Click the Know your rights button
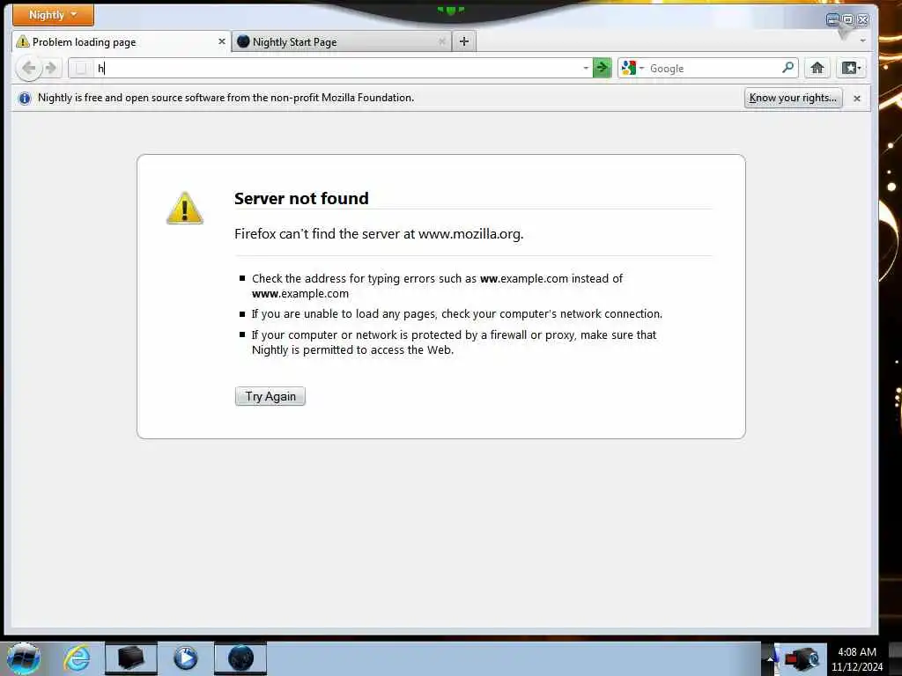 794,98
